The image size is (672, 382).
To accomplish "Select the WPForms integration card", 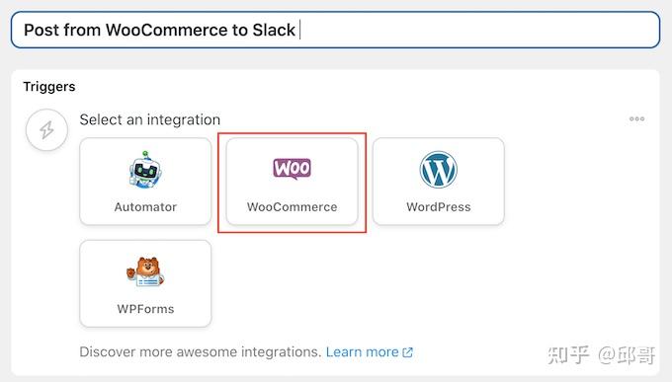I will pos(145,283).
